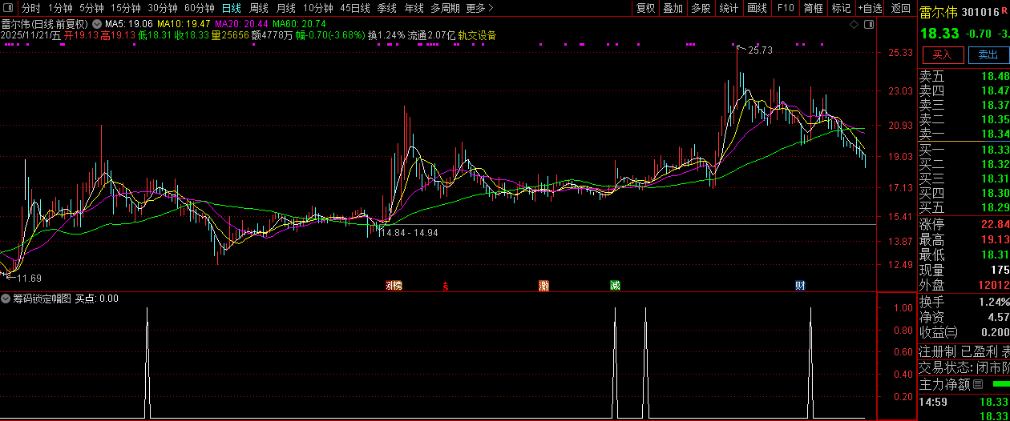The image size is (1010, 421).
Task: Select the 60分钟 timeframe tab
Action: coord(199,8)
